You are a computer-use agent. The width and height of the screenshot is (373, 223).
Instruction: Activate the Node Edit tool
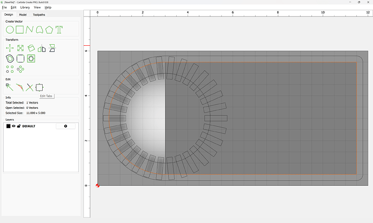(x=10, y=86)
